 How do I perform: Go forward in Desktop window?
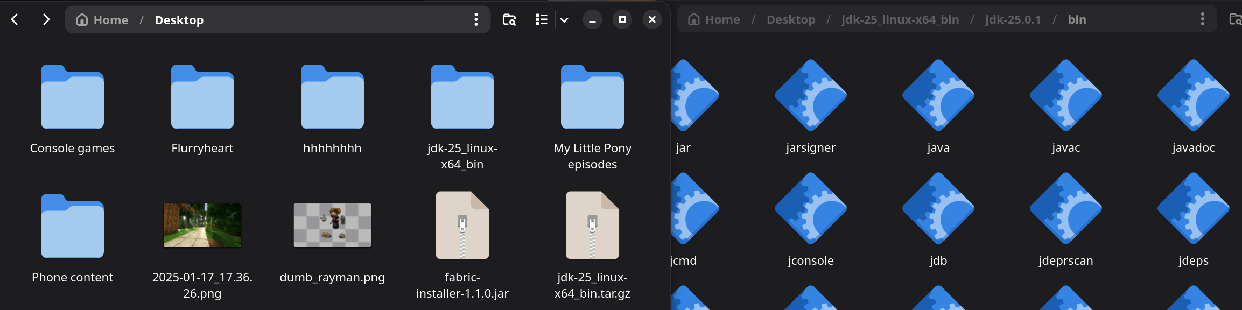click(x=46, y=20)
